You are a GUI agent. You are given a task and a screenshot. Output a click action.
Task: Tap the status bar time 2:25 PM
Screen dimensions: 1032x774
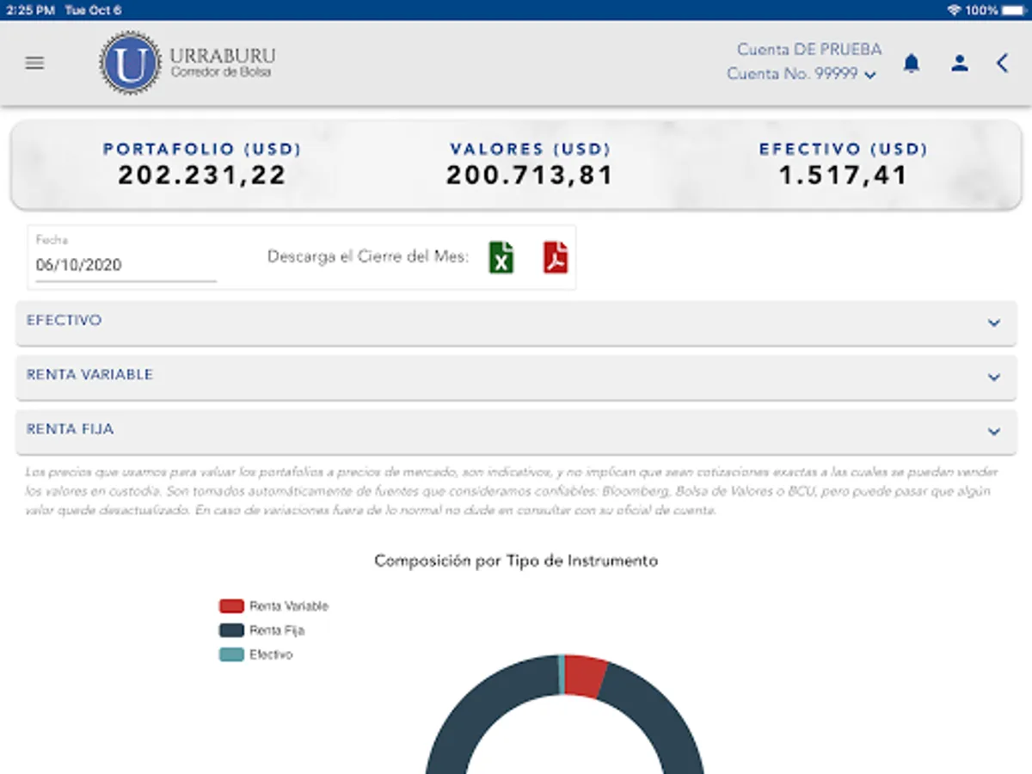click(x=30, y=10)
